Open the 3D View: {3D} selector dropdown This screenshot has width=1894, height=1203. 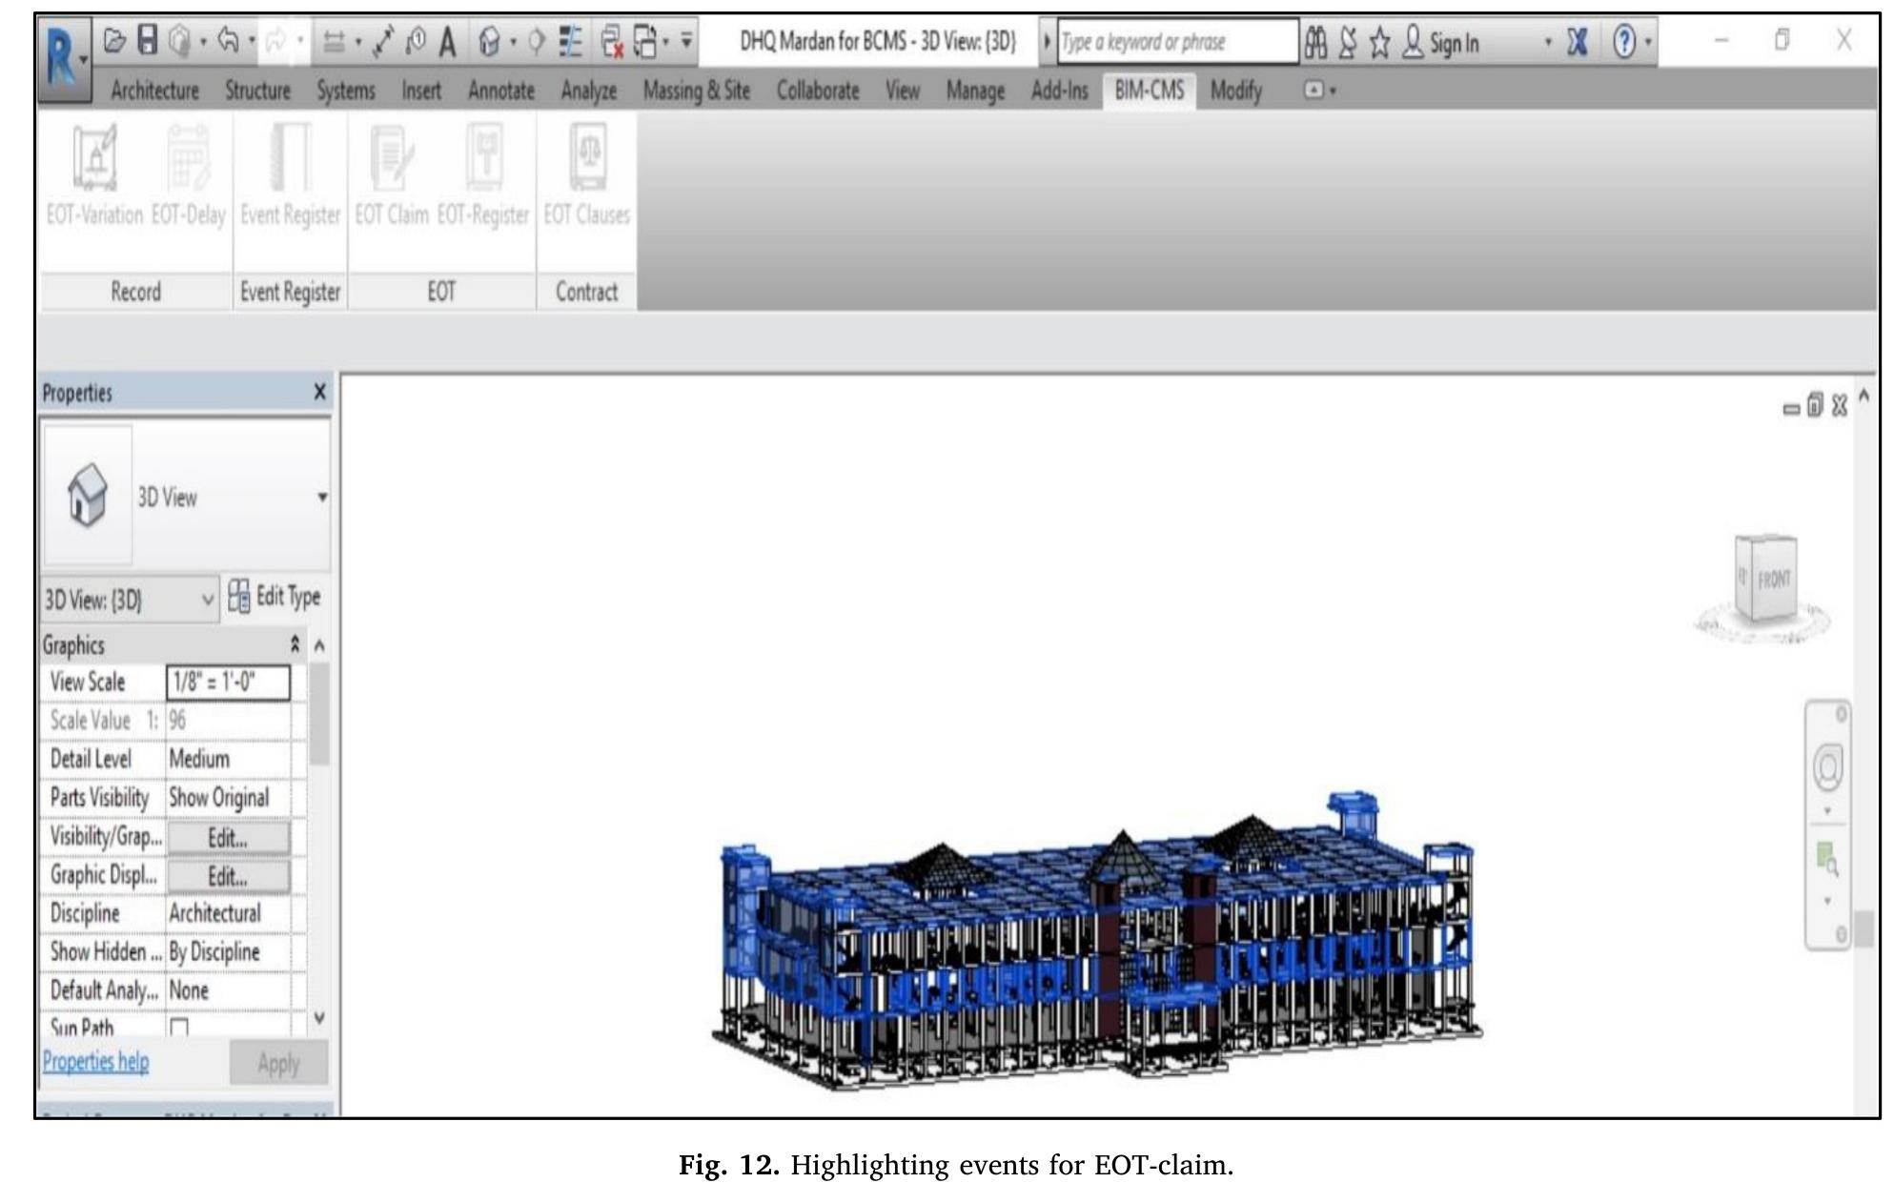pyautogui.click(x=206, y=601)
